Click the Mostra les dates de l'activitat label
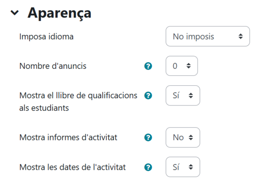Viewport: 275px width, 184px height. click(72, 167)
